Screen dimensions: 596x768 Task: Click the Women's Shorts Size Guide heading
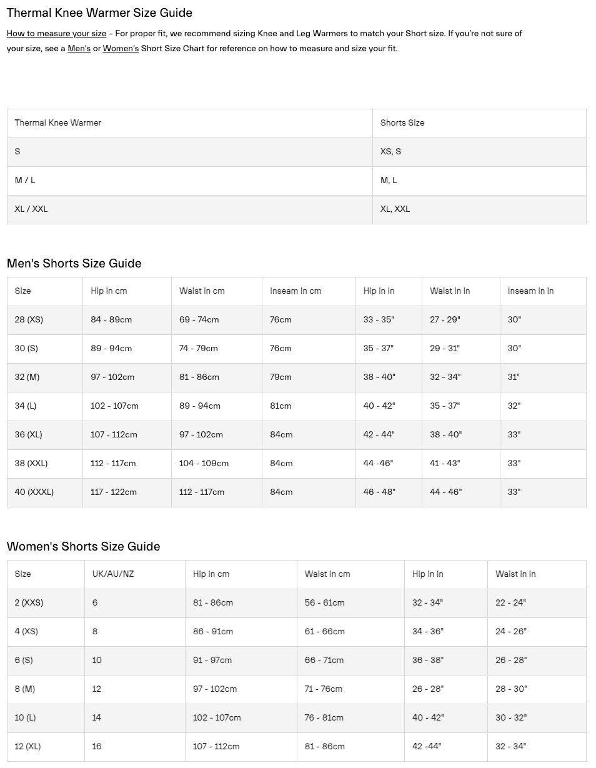click(83, 547)
